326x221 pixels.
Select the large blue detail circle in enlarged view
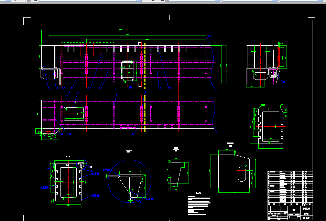[x=130, y=181]
